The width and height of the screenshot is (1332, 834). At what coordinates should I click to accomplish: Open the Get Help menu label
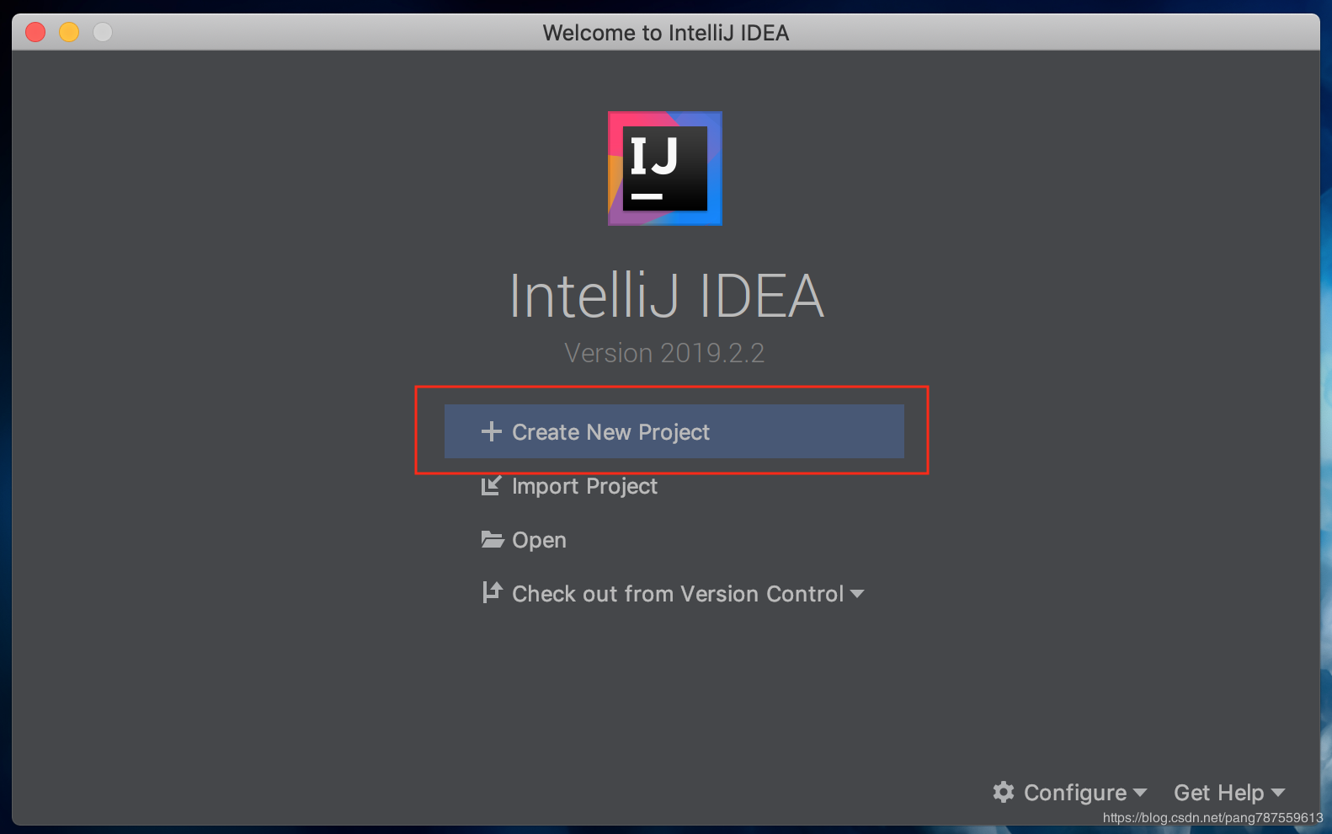tap(1218, 793)
